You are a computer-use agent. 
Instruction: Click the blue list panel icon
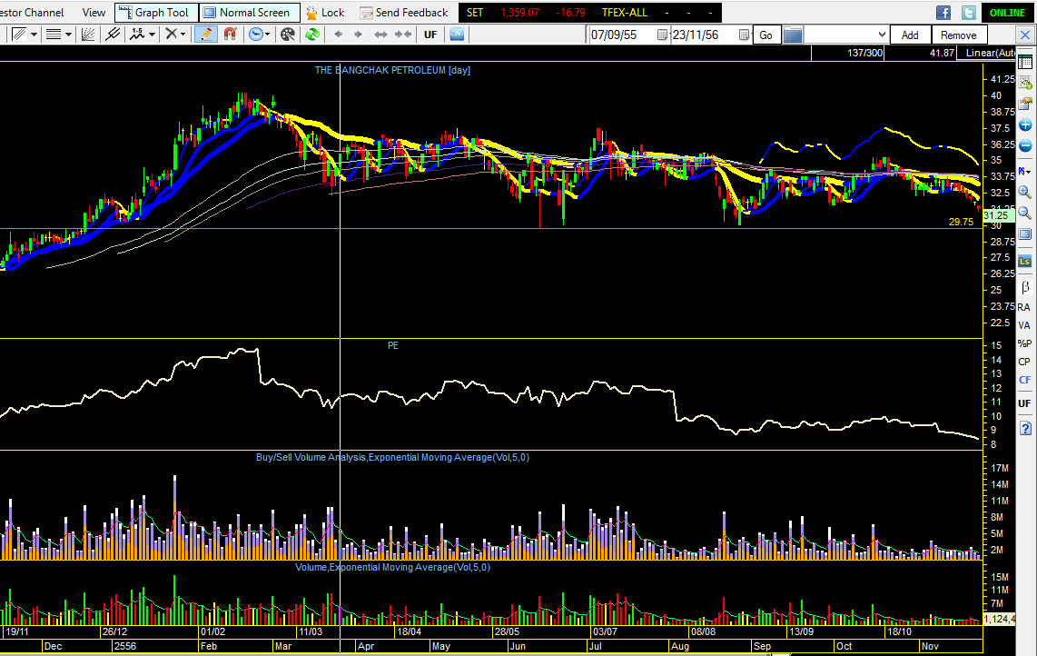(x=1025, y=234)
